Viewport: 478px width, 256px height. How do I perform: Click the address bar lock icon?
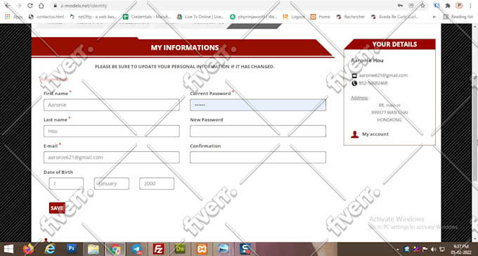[x=55, y=6]
